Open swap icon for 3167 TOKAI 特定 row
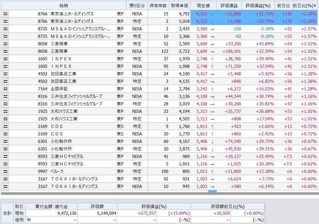The image size is (319, 224). pos(5,179)
